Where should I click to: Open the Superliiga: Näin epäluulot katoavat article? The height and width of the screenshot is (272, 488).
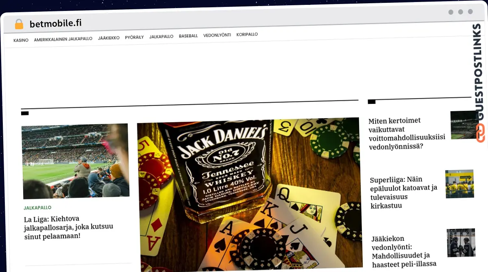pos(403,192)
